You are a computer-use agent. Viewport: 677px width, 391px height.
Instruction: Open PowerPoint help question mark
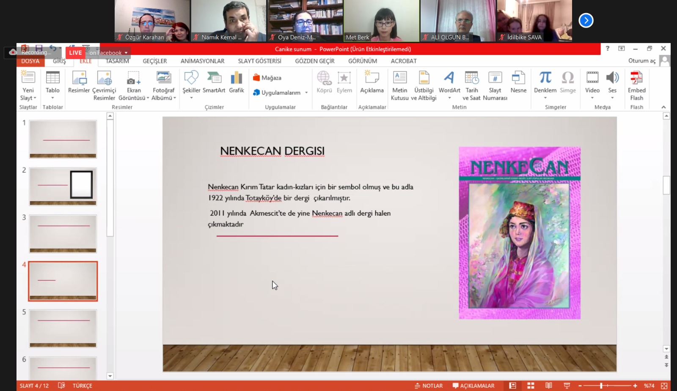click(608, 49)
